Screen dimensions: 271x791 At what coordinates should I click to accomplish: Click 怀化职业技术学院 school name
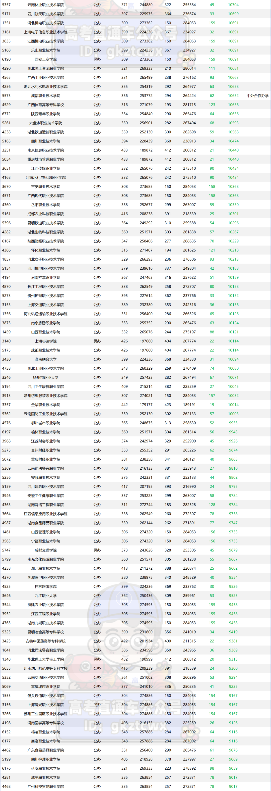click(x=46, y=250)
